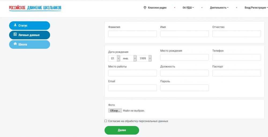The width and height of the screenshot is (268, 137).
Task: Open Классное радио link
Action: 157,8
